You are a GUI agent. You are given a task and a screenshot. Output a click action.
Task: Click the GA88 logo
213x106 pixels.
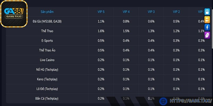tap(14, 14)
